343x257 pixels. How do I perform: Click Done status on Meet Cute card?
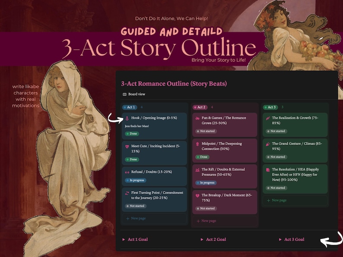[x=132, y=160]
